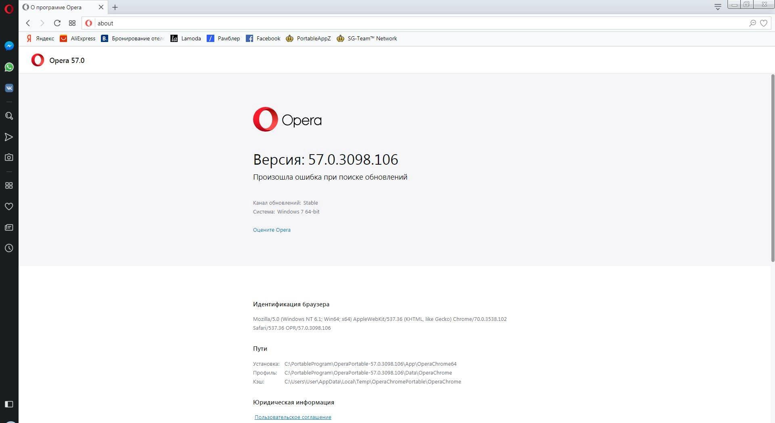Open the SG-Team Network bookmark

coord(367,38)
